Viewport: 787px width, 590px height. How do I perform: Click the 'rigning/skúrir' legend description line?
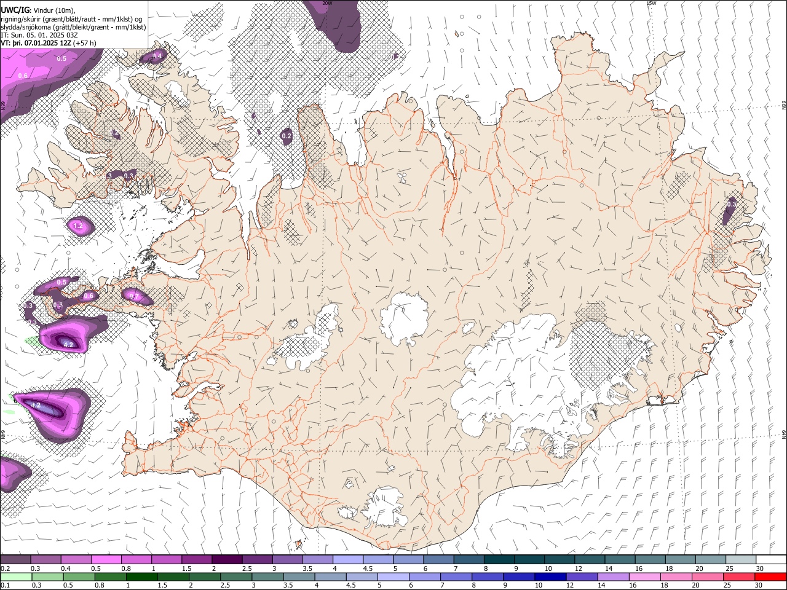(x=71, y=18)
